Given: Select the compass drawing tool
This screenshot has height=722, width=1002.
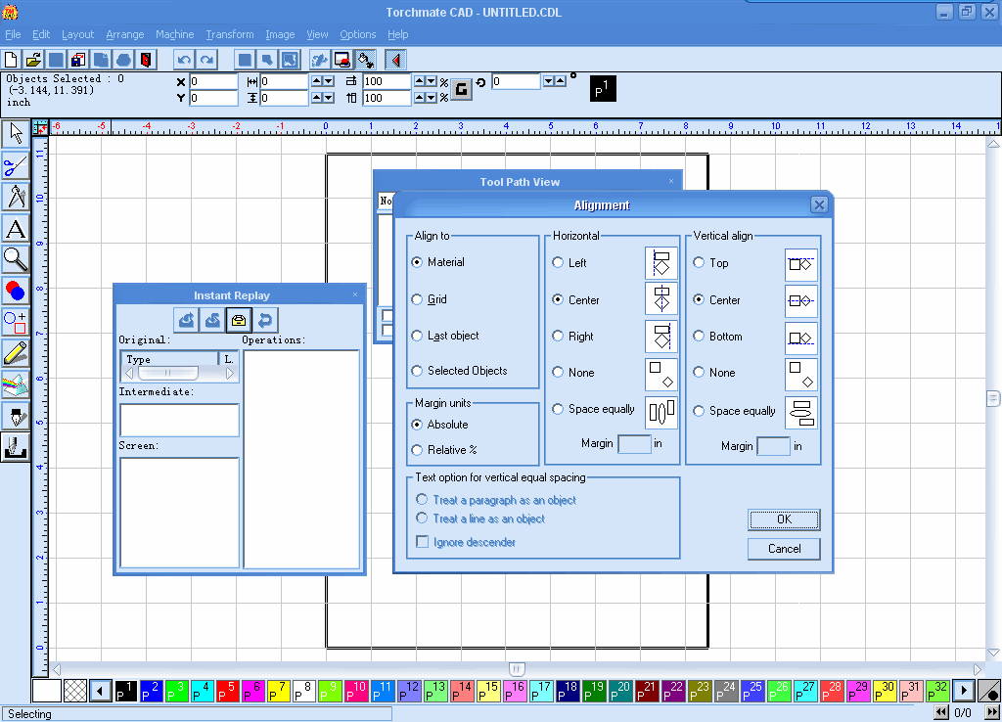Looking at the screenshot, I should 16,197.
